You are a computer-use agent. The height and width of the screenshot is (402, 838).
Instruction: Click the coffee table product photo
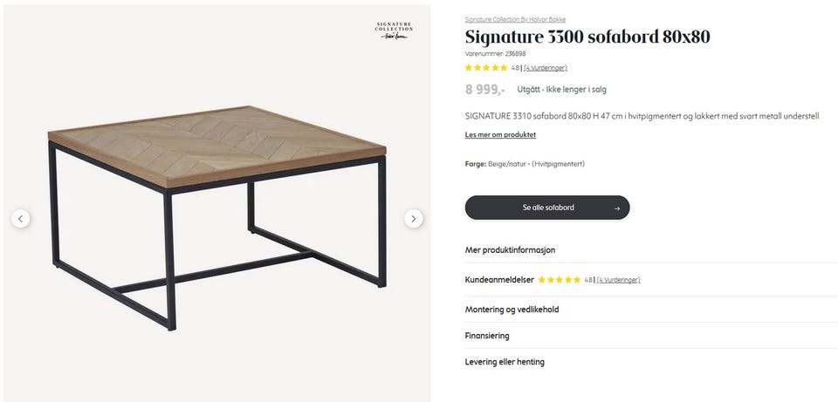click(217, 214)
